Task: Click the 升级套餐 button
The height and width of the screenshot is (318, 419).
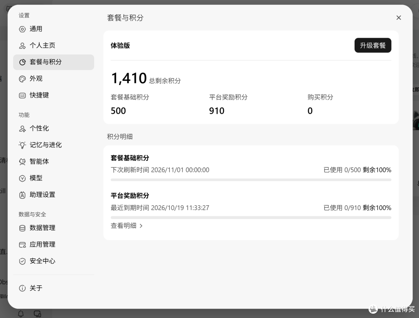Action: pos(373,45)
